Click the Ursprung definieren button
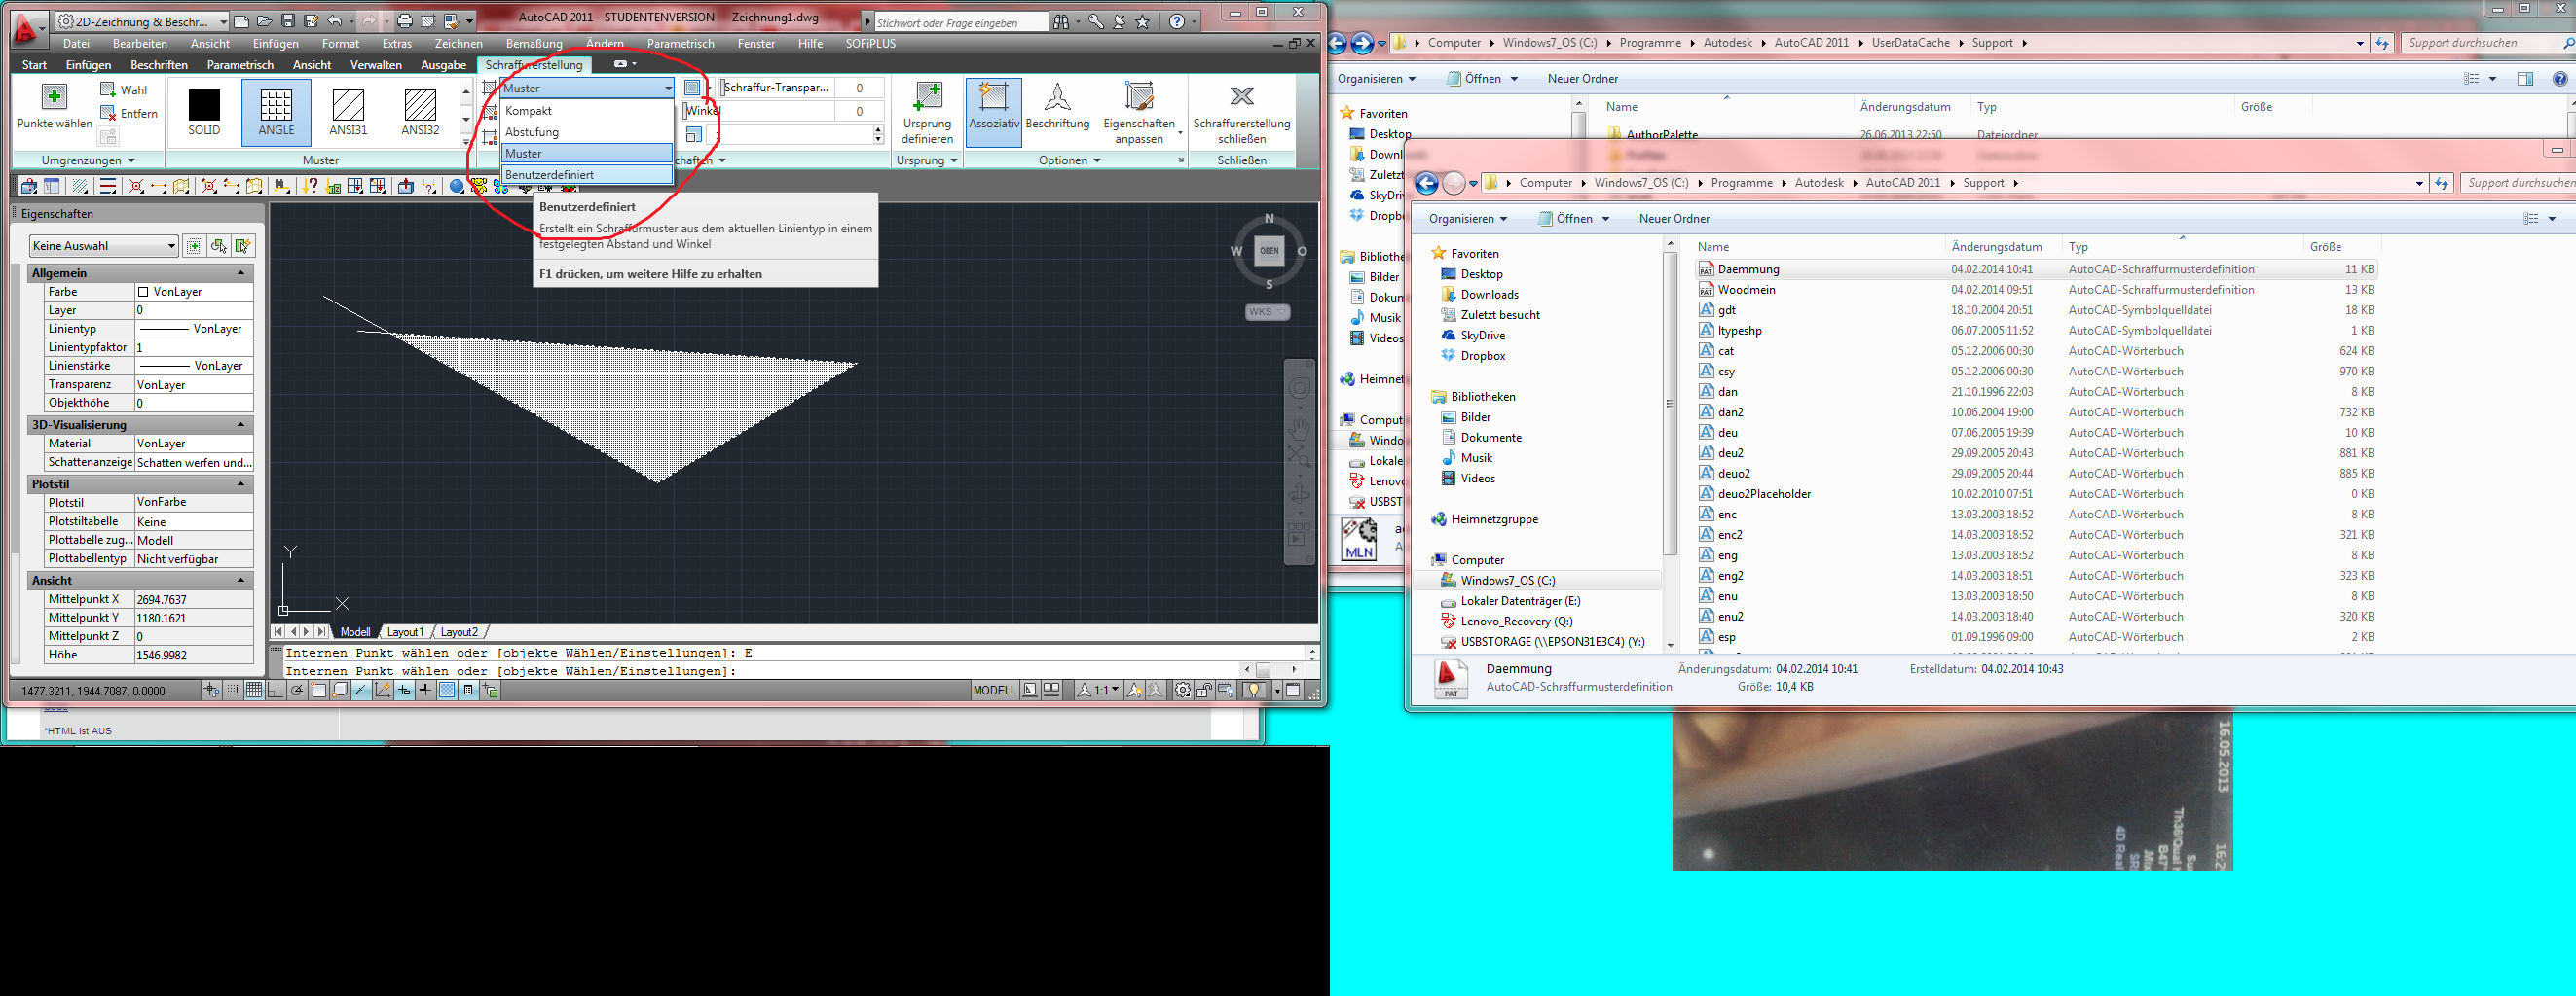The height and width of the screenshot is (996, 2576). (927, 113)
